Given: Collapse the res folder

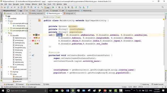Looking at the screenshot, I should pyautogui.click(x=6, y=33).
